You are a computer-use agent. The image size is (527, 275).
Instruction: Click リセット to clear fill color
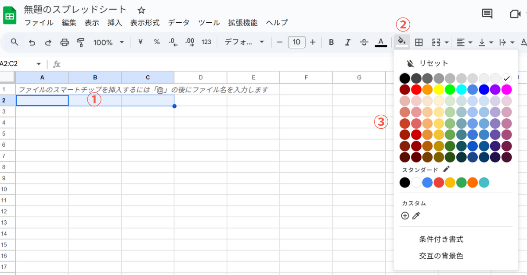(433, 63)
